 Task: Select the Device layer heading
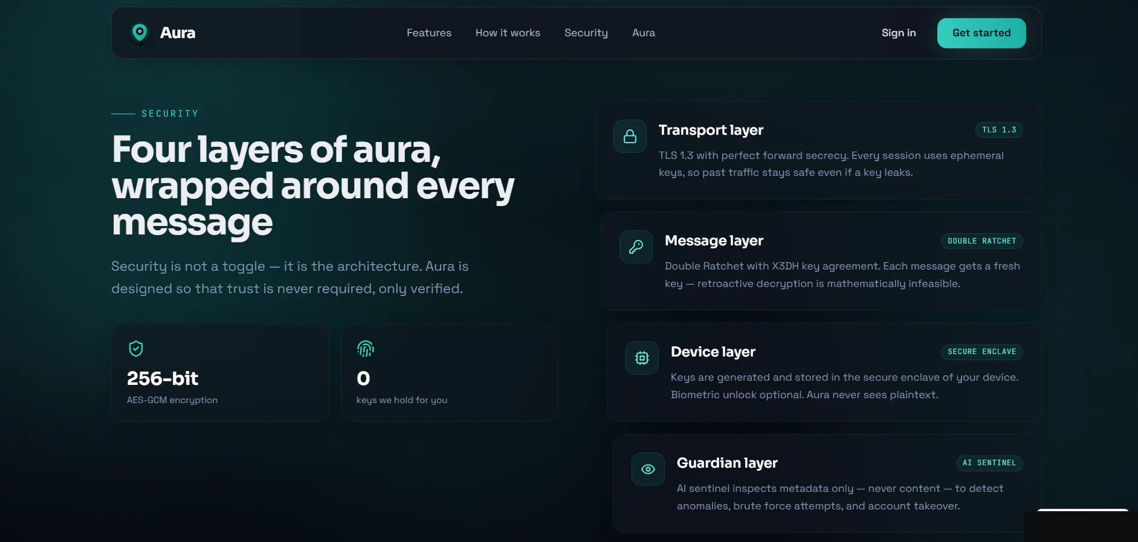713,352
